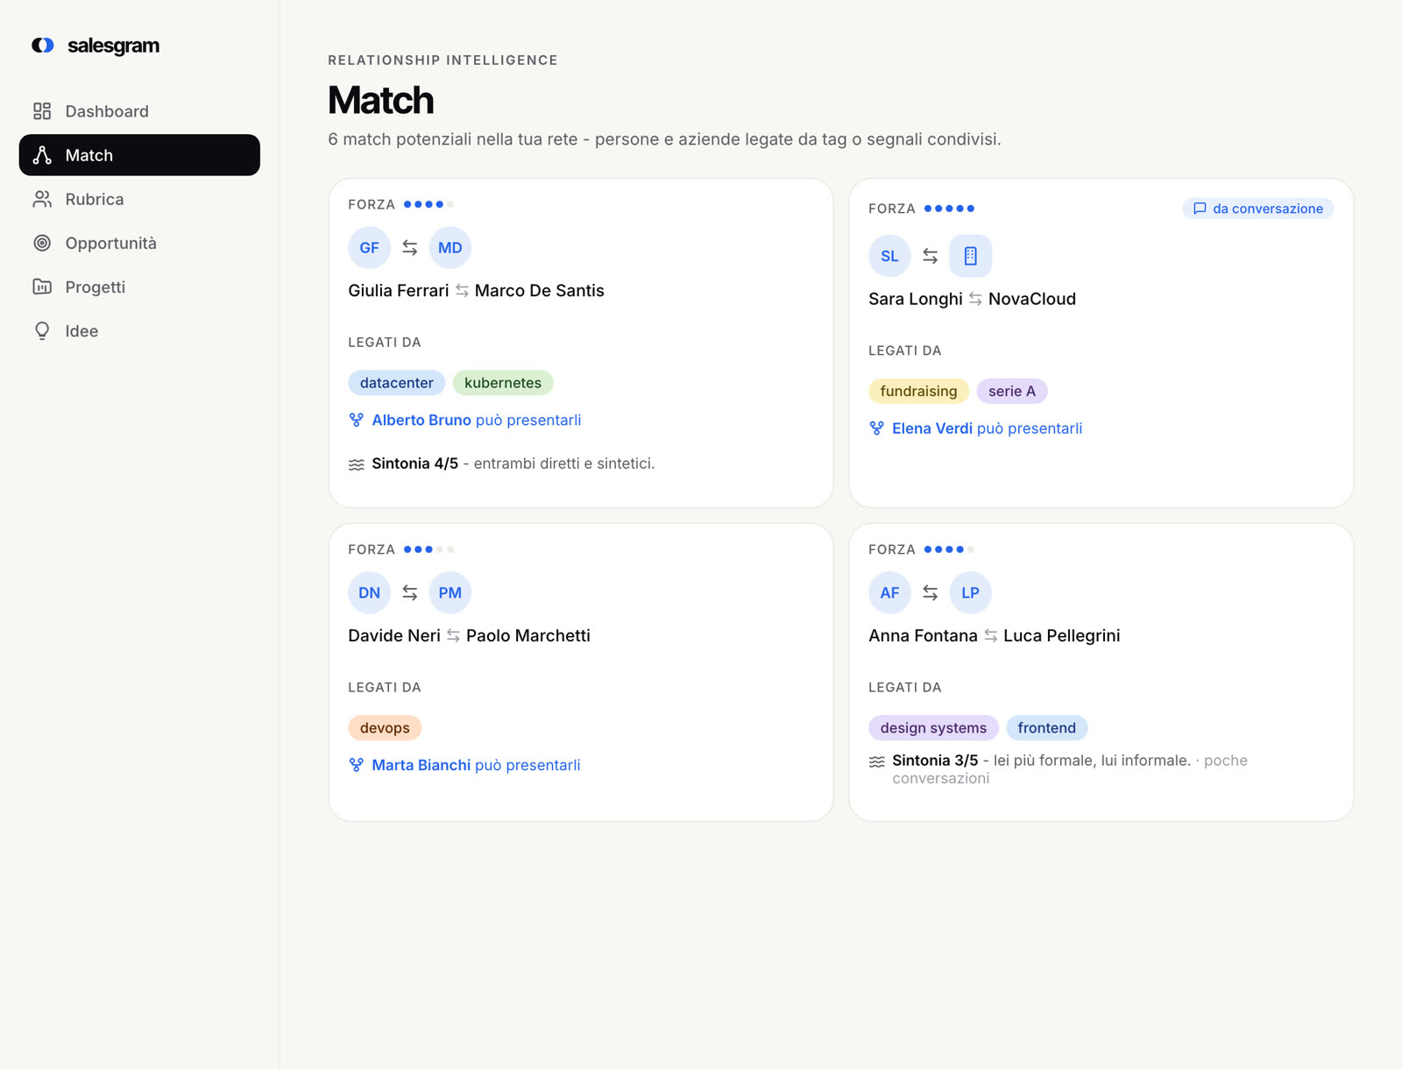The image size is (1402, 1069).
Task: Select the Match sidebar item
Action: point(139,155)
